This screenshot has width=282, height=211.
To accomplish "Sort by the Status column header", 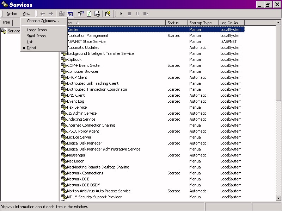I will pos(176,23).
